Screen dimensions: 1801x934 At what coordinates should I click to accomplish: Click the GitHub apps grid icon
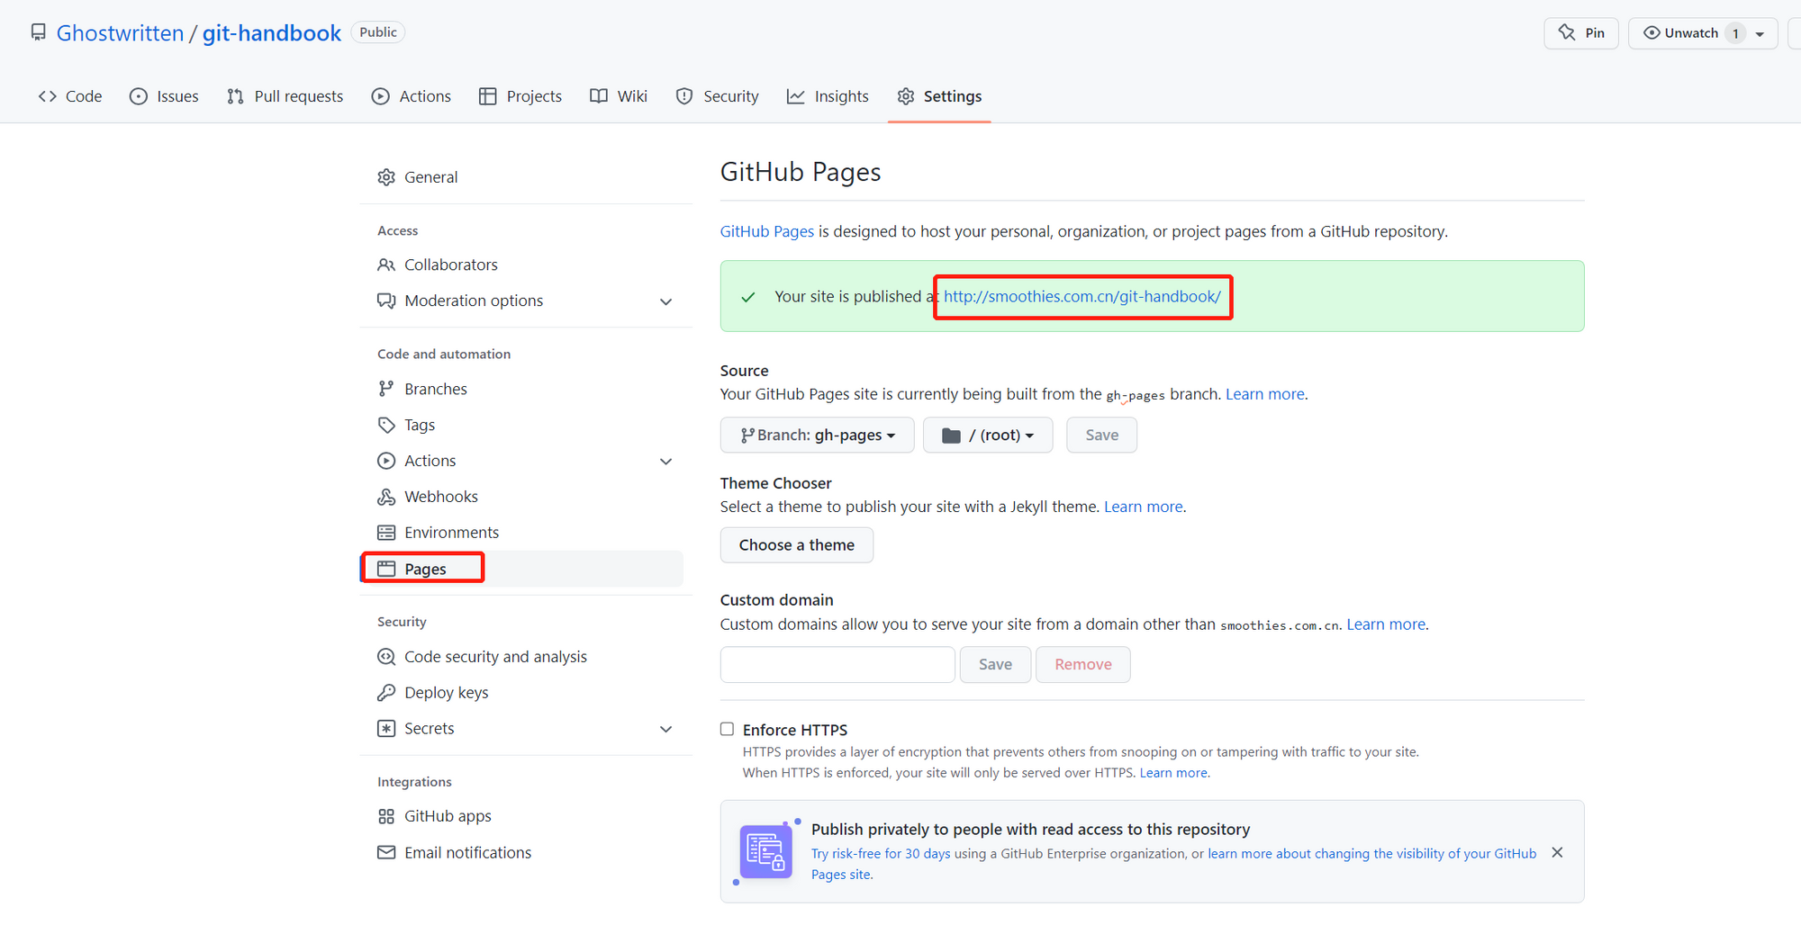coord(386,816)
